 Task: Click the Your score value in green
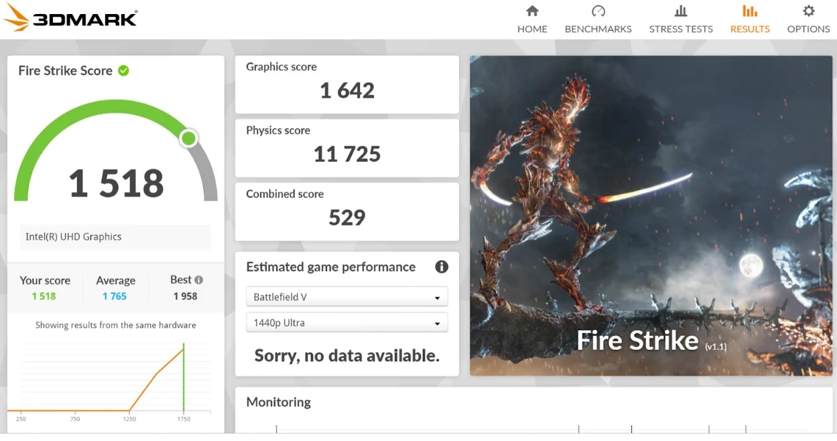click(44, 296)
